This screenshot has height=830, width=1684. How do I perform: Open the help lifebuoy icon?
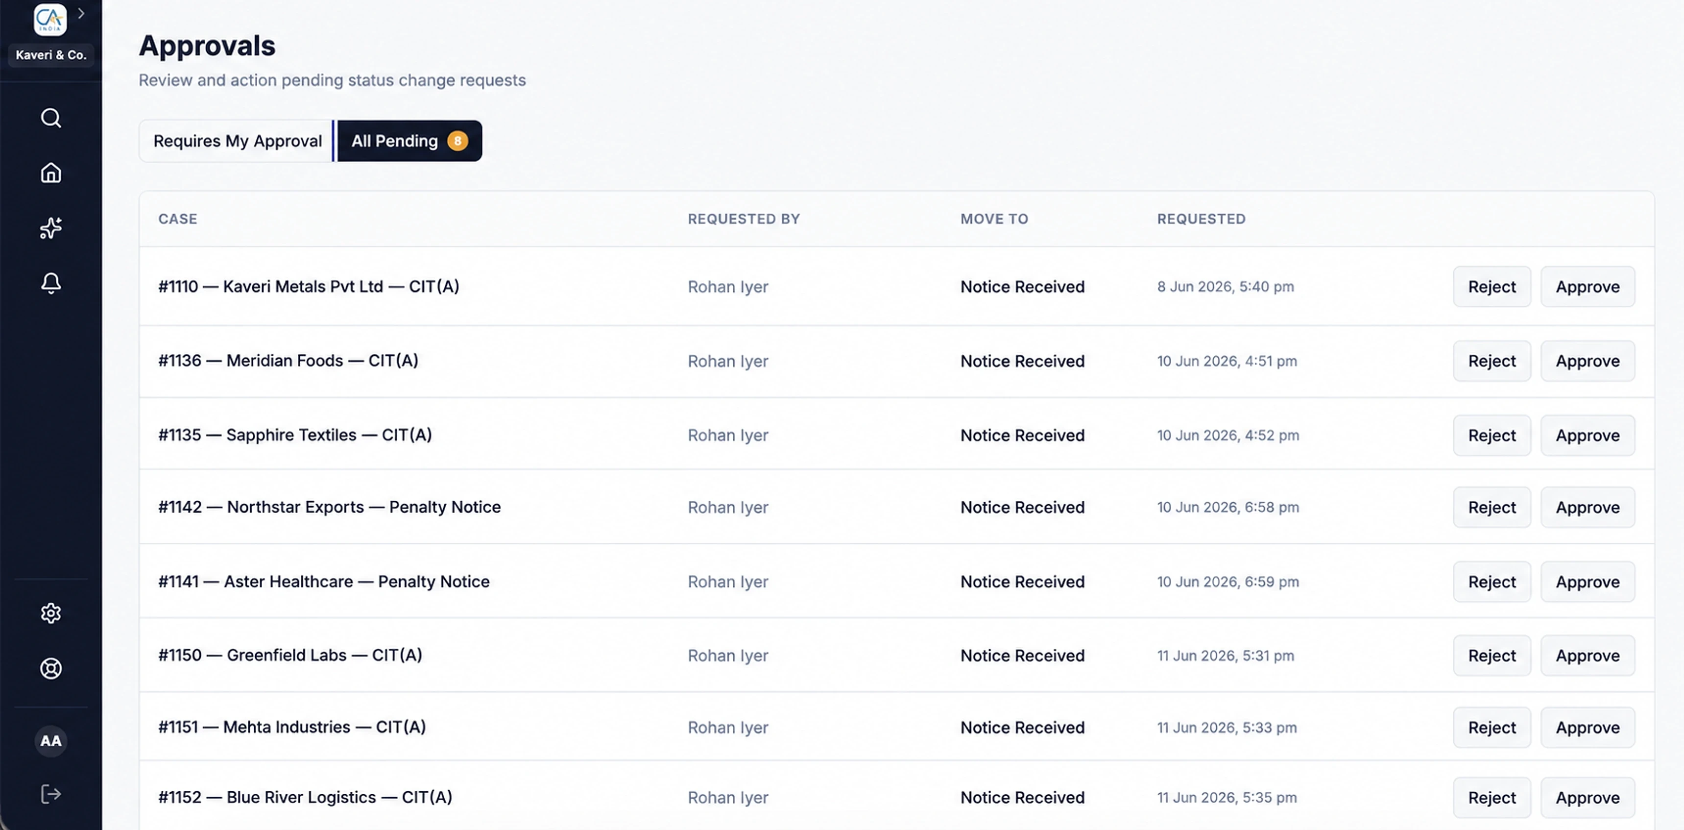click(x=51, y=668)
